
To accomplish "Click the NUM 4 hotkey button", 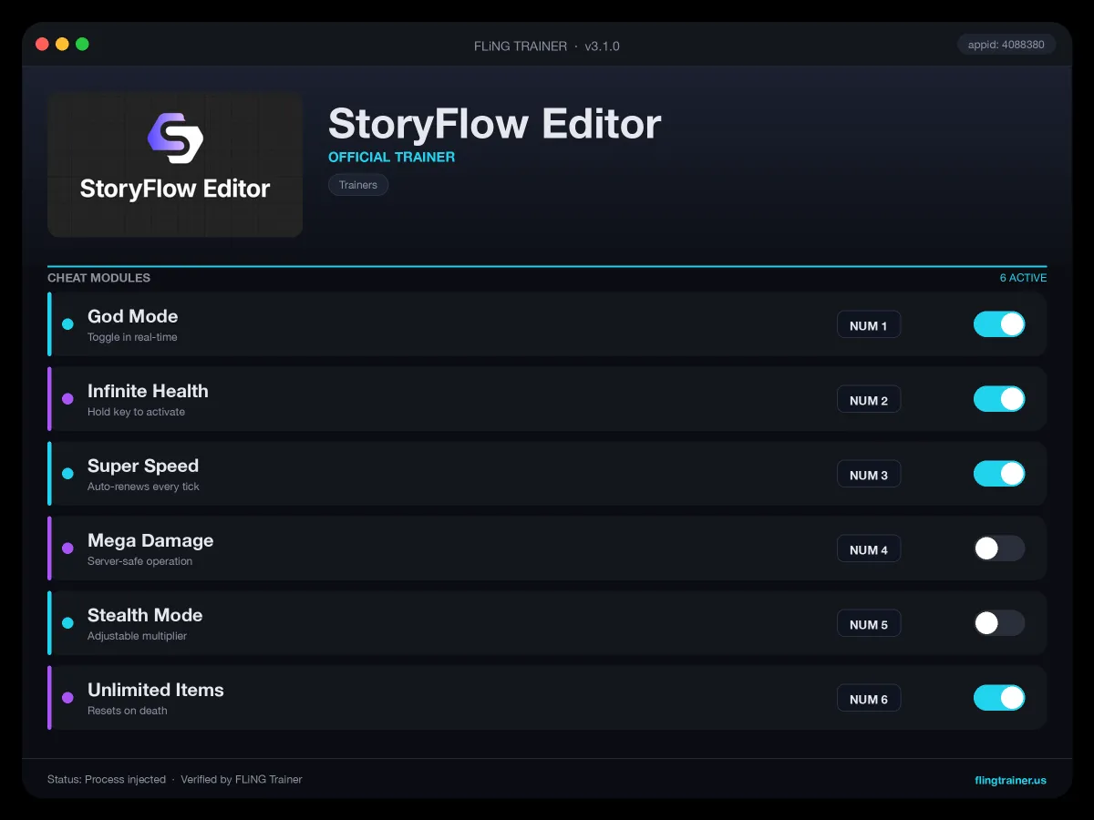I will click(869, 549).
